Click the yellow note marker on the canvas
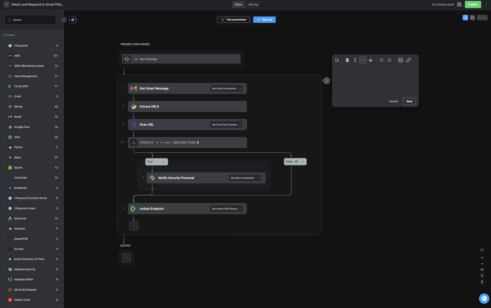Screen dimensions: 491x308 click(x=327, y=81)
